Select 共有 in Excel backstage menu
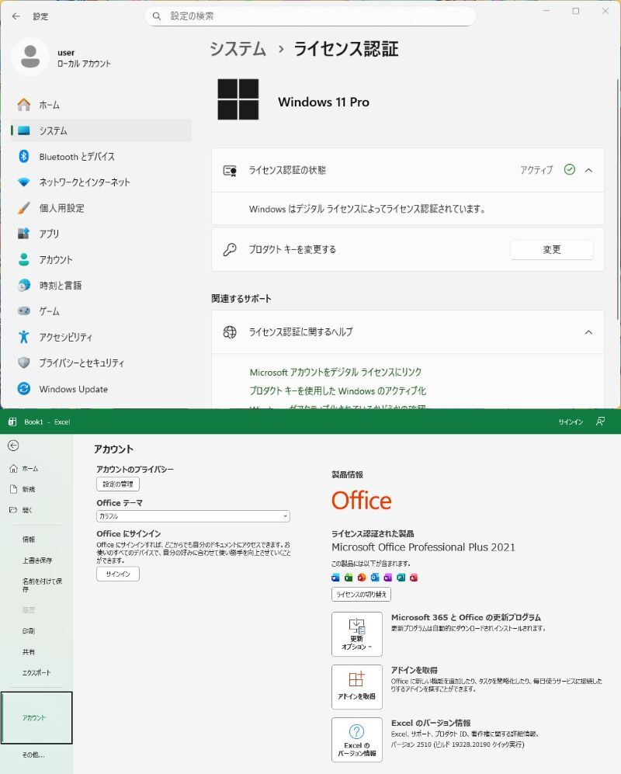 (36, 651)
